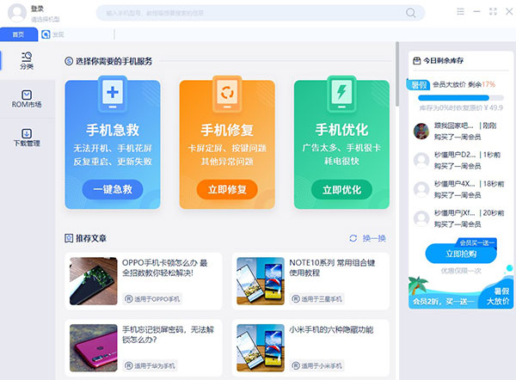
Task: Switch to the 首页 tab
Action: (18, 34)
